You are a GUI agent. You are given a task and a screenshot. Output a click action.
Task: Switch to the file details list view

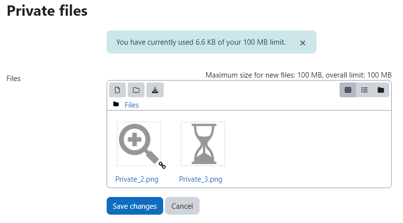(x=364, y=90)
